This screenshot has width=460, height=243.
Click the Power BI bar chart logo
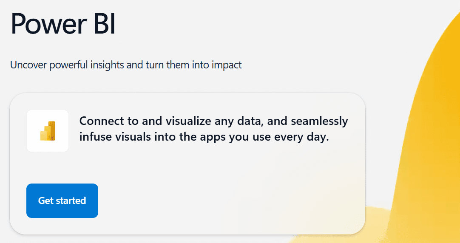pos(48,131)
